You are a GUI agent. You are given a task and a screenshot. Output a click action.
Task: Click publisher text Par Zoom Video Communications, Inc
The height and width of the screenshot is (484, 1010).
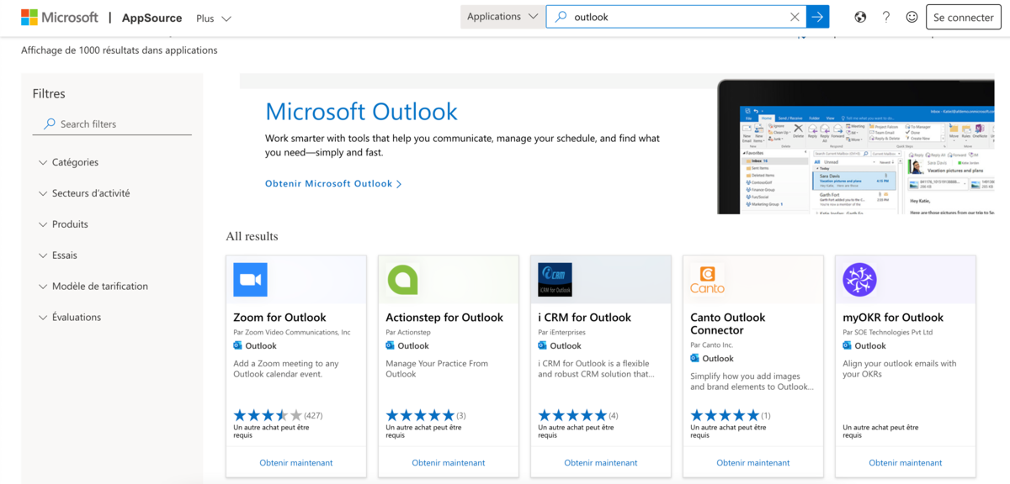(x=292, y=332)
